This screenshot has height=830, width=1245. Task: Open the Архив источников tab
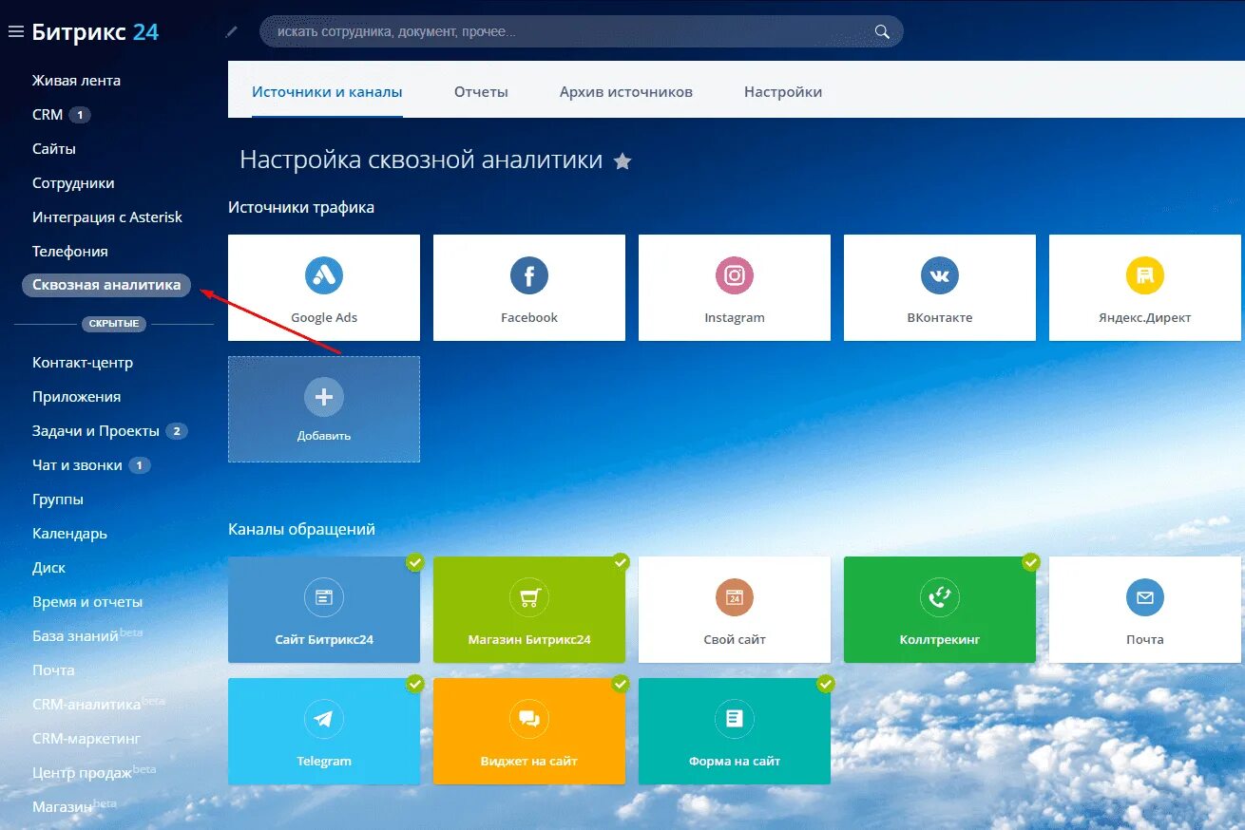pyautogui.click(x=625, y=91)
